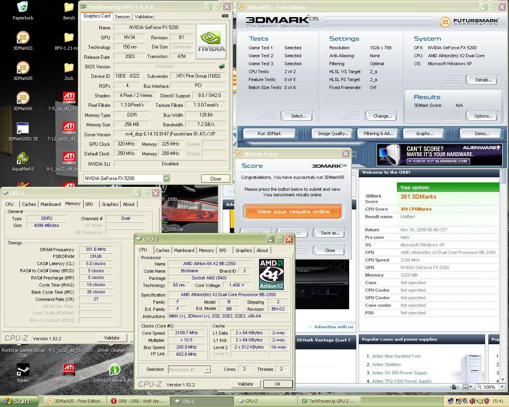Click Select... tests button

point(299,116)
